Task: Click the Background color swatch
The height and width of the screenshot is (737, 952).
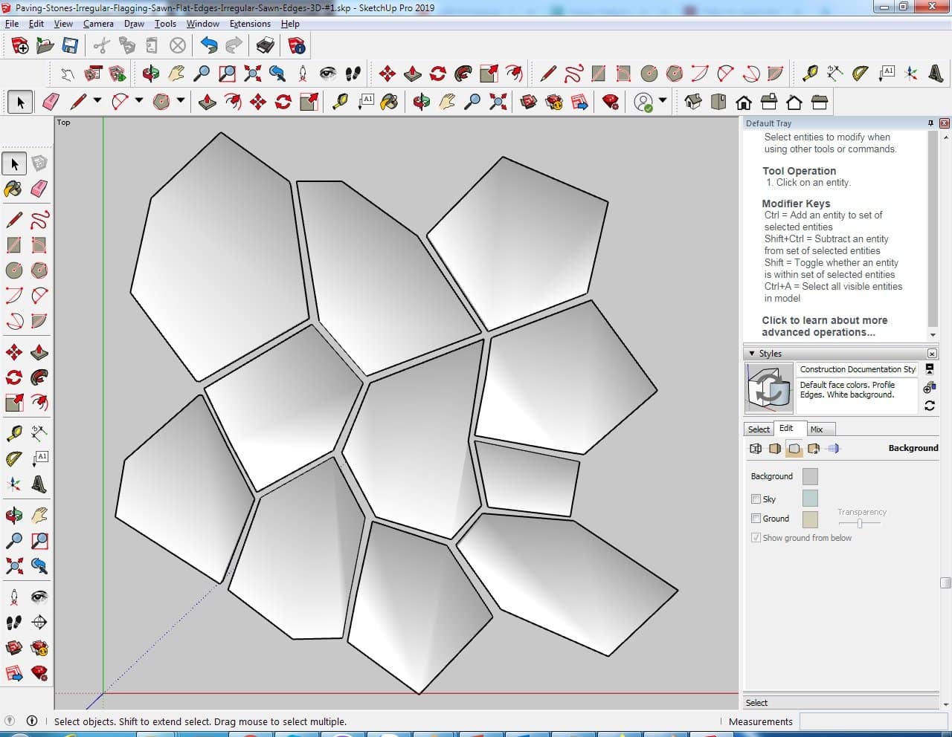Action: (x=810, y=476)
